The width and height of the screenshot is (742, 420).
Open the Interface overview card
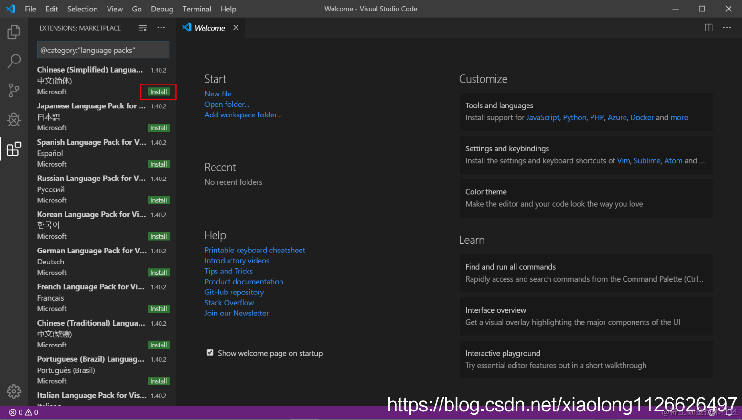[586, 316]
